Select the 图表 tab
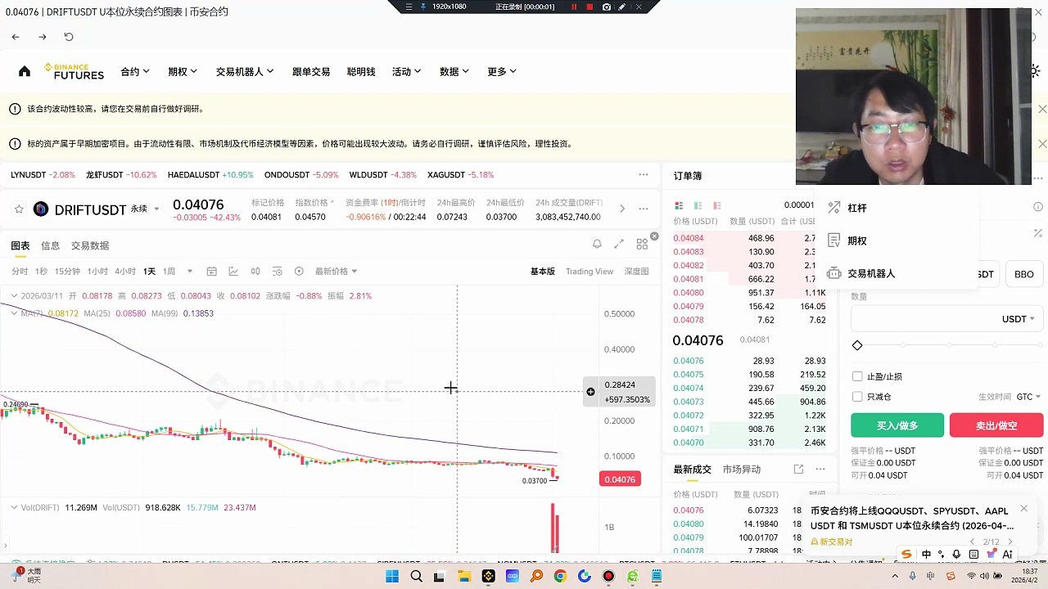The height and width of the screenshot is (589, 1048). coord(20,245)
